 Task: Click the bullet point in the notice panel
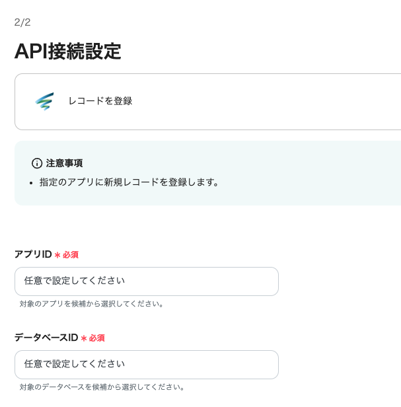pos(32,182)
